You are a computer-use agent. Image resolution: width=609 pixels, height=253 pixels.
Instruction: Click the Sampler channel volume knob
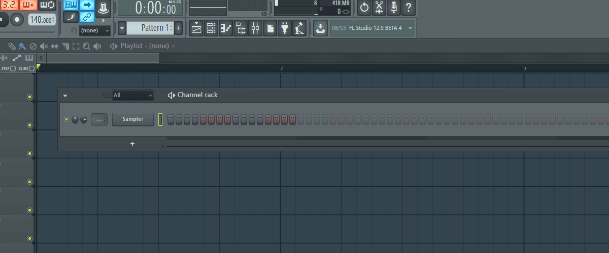tap(84, 119)
